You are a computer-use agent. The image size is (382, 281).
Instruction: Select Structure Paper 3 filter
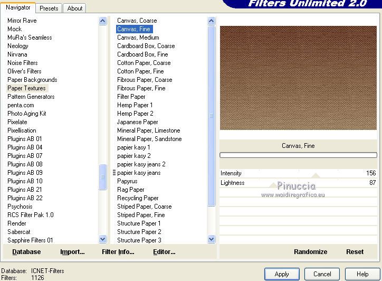click(x=139, y=240)
